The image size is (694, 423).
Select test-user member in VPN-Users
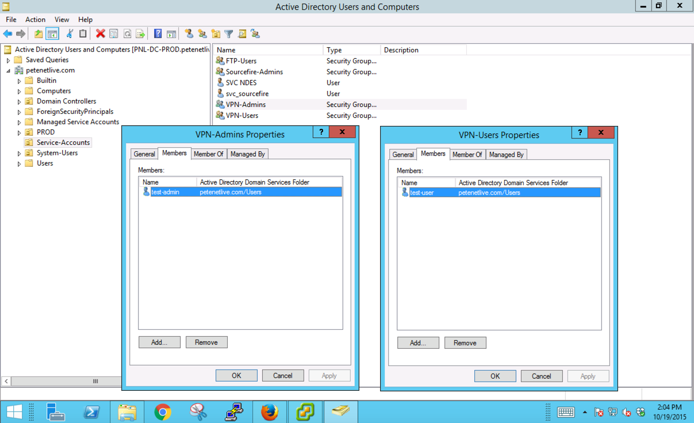coord(499,193)
